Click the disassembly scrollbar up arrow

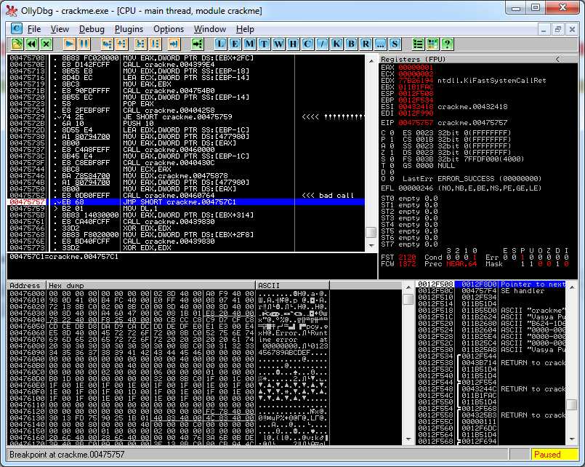pos(371,60)
